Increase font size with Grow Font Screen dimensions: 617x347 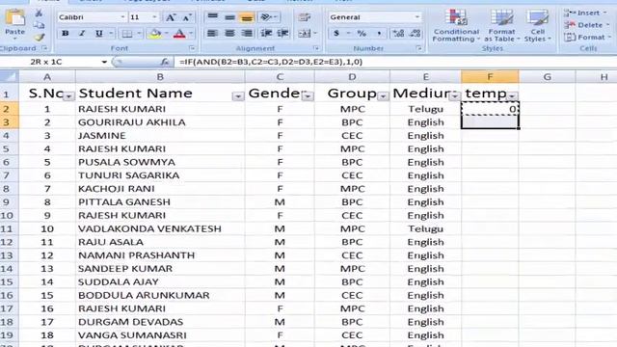171,17
